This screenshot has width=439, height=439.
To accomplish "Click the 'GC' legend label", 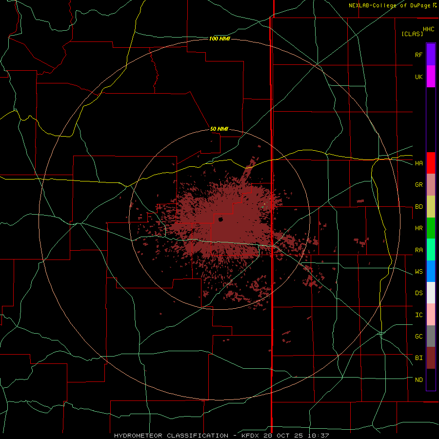I will [x=419, y=337].
